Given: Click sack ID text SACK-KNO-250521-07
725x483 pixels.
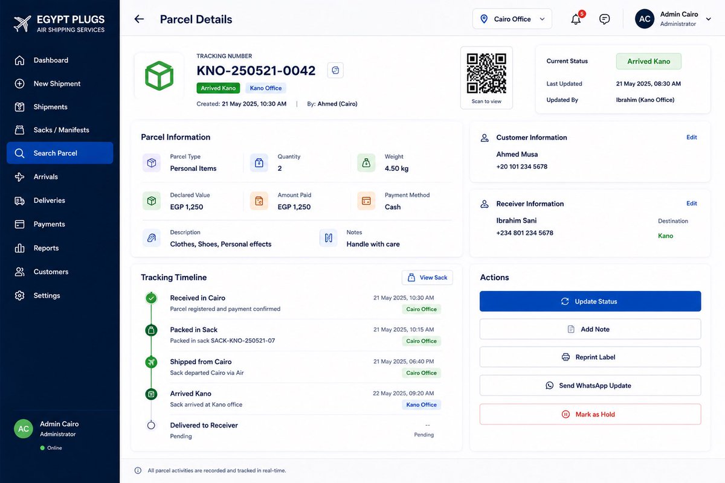Looking at the screenshot, I should pyautogui.click(x=243, y=341).
